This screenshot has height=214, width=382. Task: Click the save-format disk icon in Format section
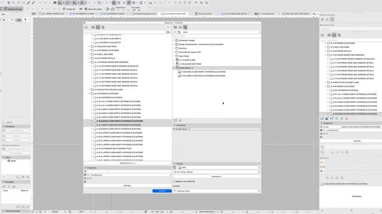pyautogui.click(x=175, y=168)
